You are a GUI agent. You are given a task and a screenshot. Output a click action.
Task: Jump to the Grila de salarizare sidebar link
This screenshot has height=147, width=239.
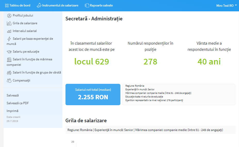[25, 23]
